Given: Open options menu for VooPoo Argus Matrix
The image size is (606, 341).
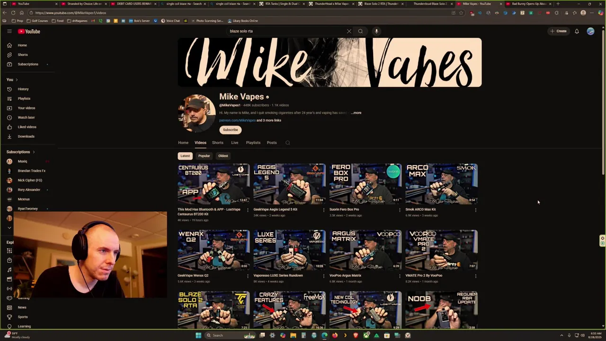Looking at the screenshot, I should coord(399,276).
